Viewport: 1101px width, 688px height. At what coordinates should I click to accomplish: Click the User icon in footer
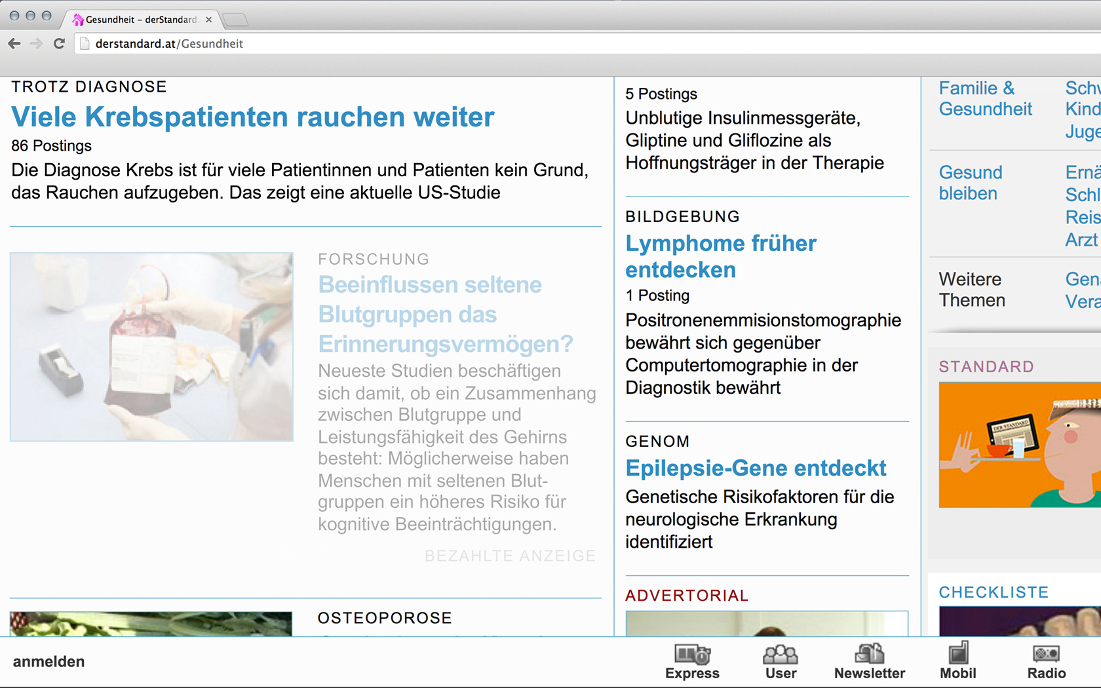(x=781, y=660)
